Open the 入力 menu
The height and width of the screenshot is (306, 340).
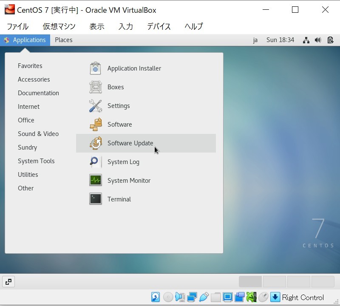[x=126, y=26]
